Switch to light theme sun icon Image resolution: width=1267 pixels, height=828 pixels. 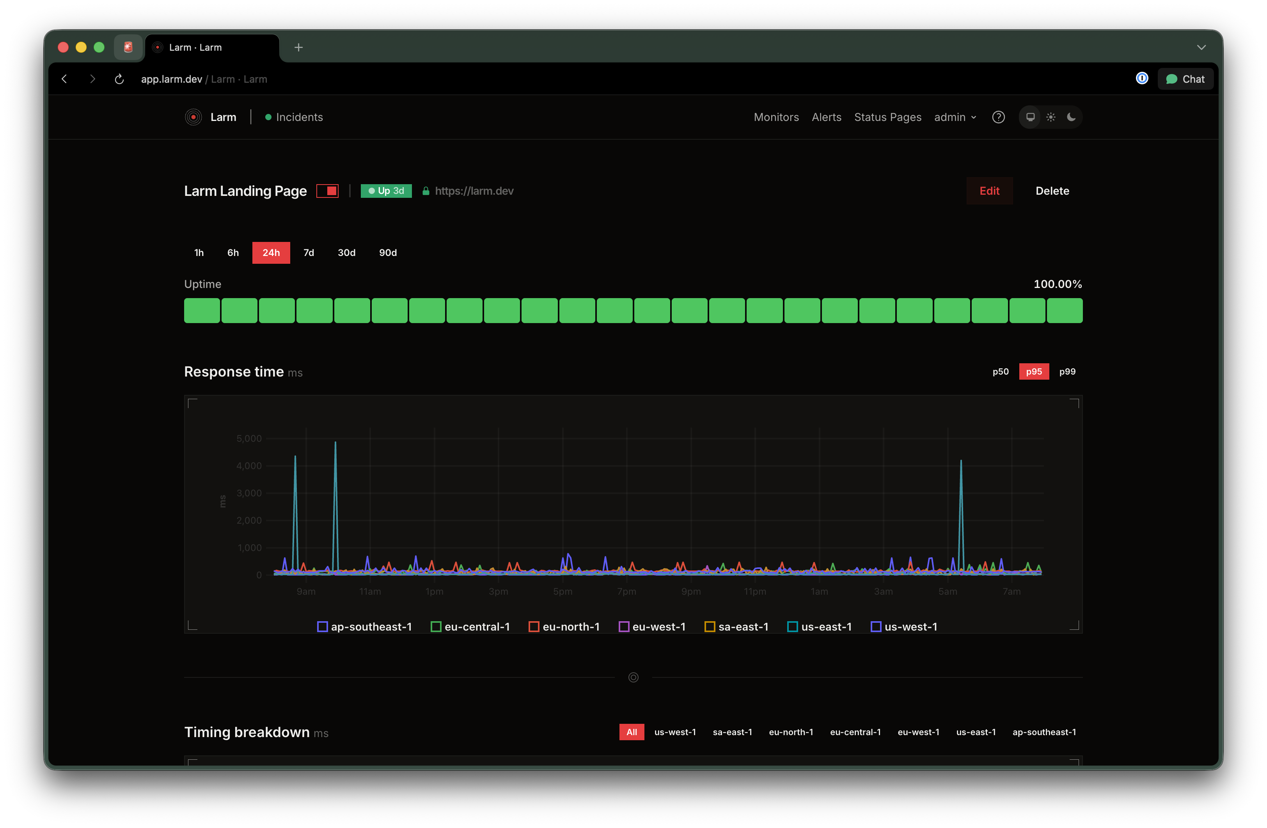click(x=1051, y=117)
